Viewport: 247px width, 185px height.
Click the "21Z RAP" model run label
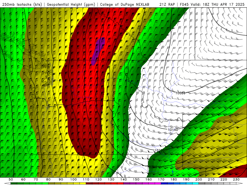167,4
